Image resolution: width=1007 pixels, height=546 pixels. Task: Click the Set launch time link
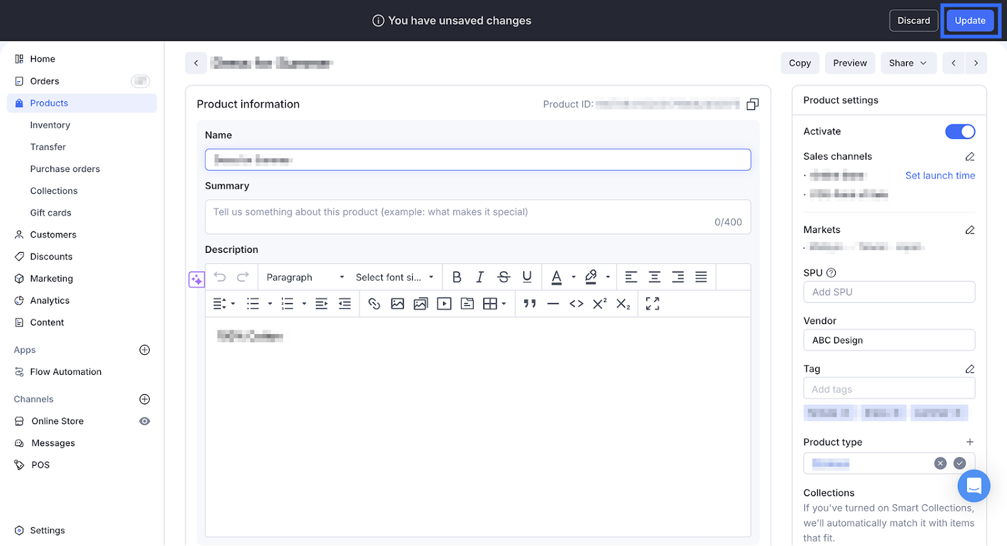(x=940, y=175)
